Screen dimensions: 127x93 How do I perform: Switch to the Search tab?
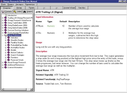[x=28, y=12]
